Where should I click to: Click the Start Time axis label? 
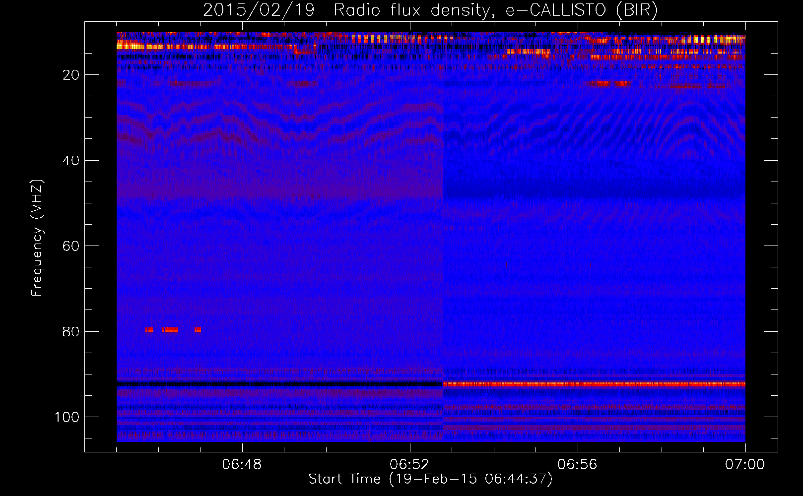[430, 479]
